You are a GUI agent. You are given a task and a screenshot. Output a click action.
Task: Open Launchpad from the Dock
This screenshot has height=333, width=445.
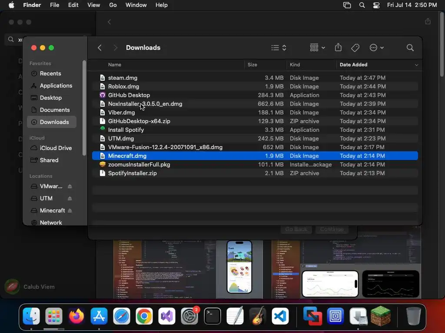[x=53, y=316]
